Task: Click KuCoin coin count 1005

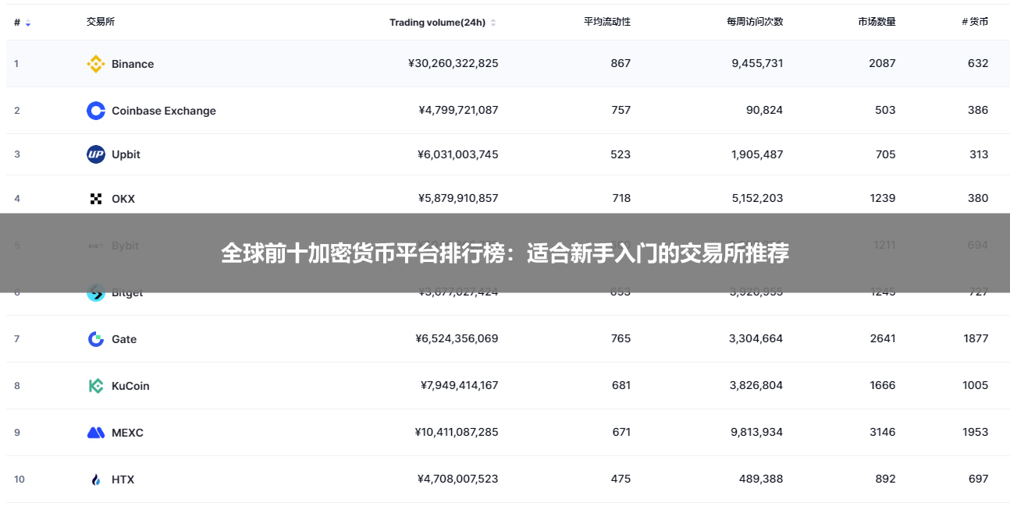Action: pos(976,385)
